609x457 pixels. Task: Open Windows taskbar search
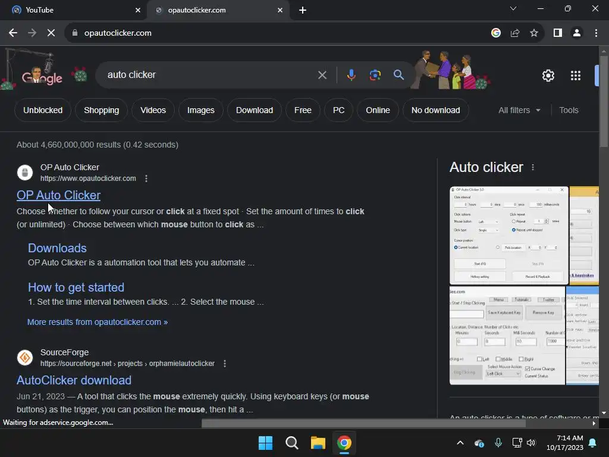click(x=291, y=443)
